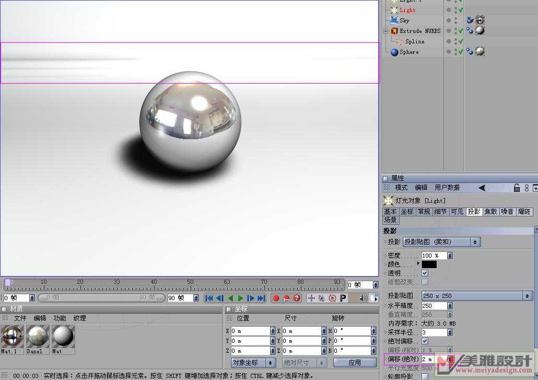Click the attributes back arrow
The height and width of the screenshot is (380, 538).
[482, 188]
